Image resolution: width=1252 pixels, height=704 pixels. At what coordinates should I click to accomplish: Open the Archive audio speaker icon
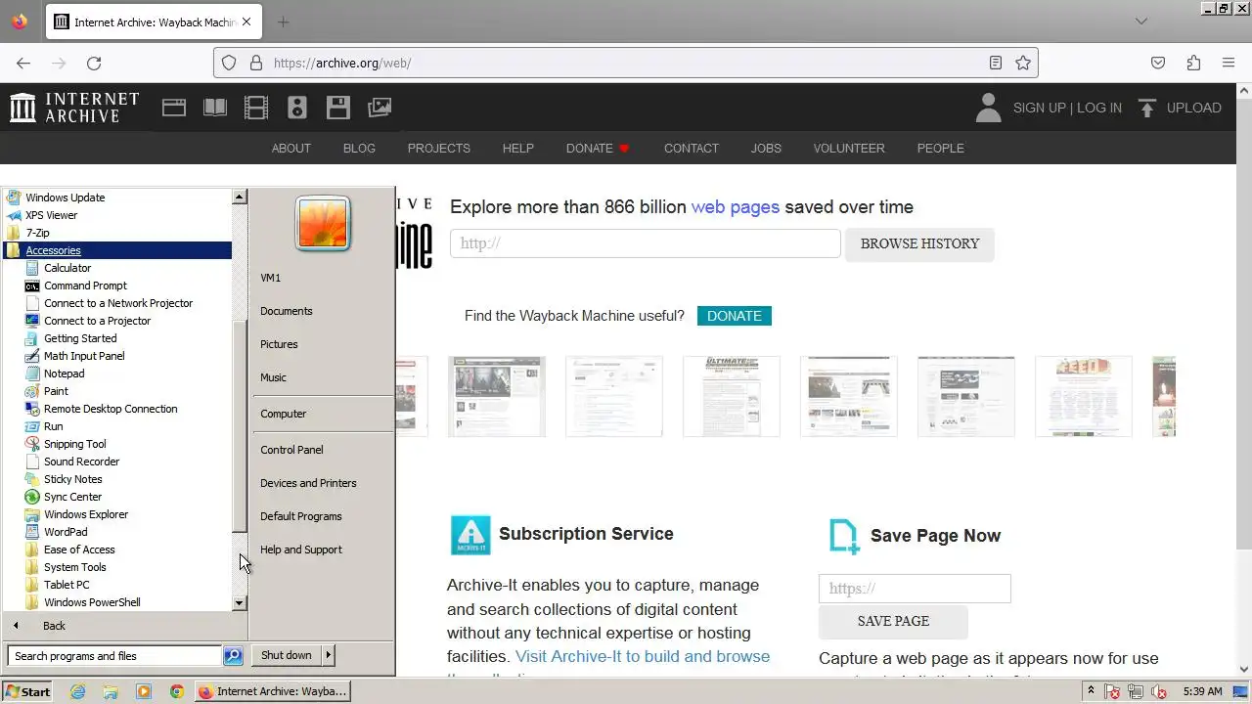(x=297, y=108)
